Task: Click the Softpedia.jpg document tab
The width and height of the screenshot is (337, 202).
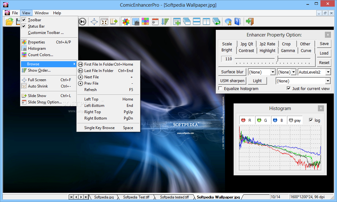Action: (104, 197)
